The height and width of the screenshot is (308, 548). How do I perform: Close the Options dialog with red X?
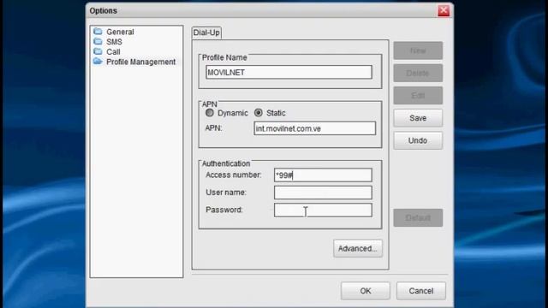pyautogui.click(x=444, y=10)
